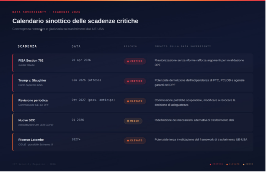Image resolution: width=266 pixels, height=172 pixels.
Task: Click the 'DATA SOVEREIGNTY · SCADENZE 2026' overline
Action: pyautogui.click(x=46, y=12)
